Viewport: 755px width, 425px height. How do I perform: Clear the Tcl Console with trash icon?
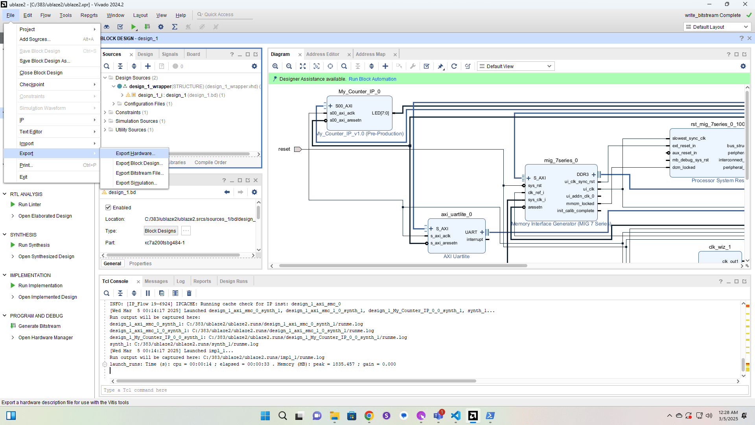pos(189,293)
